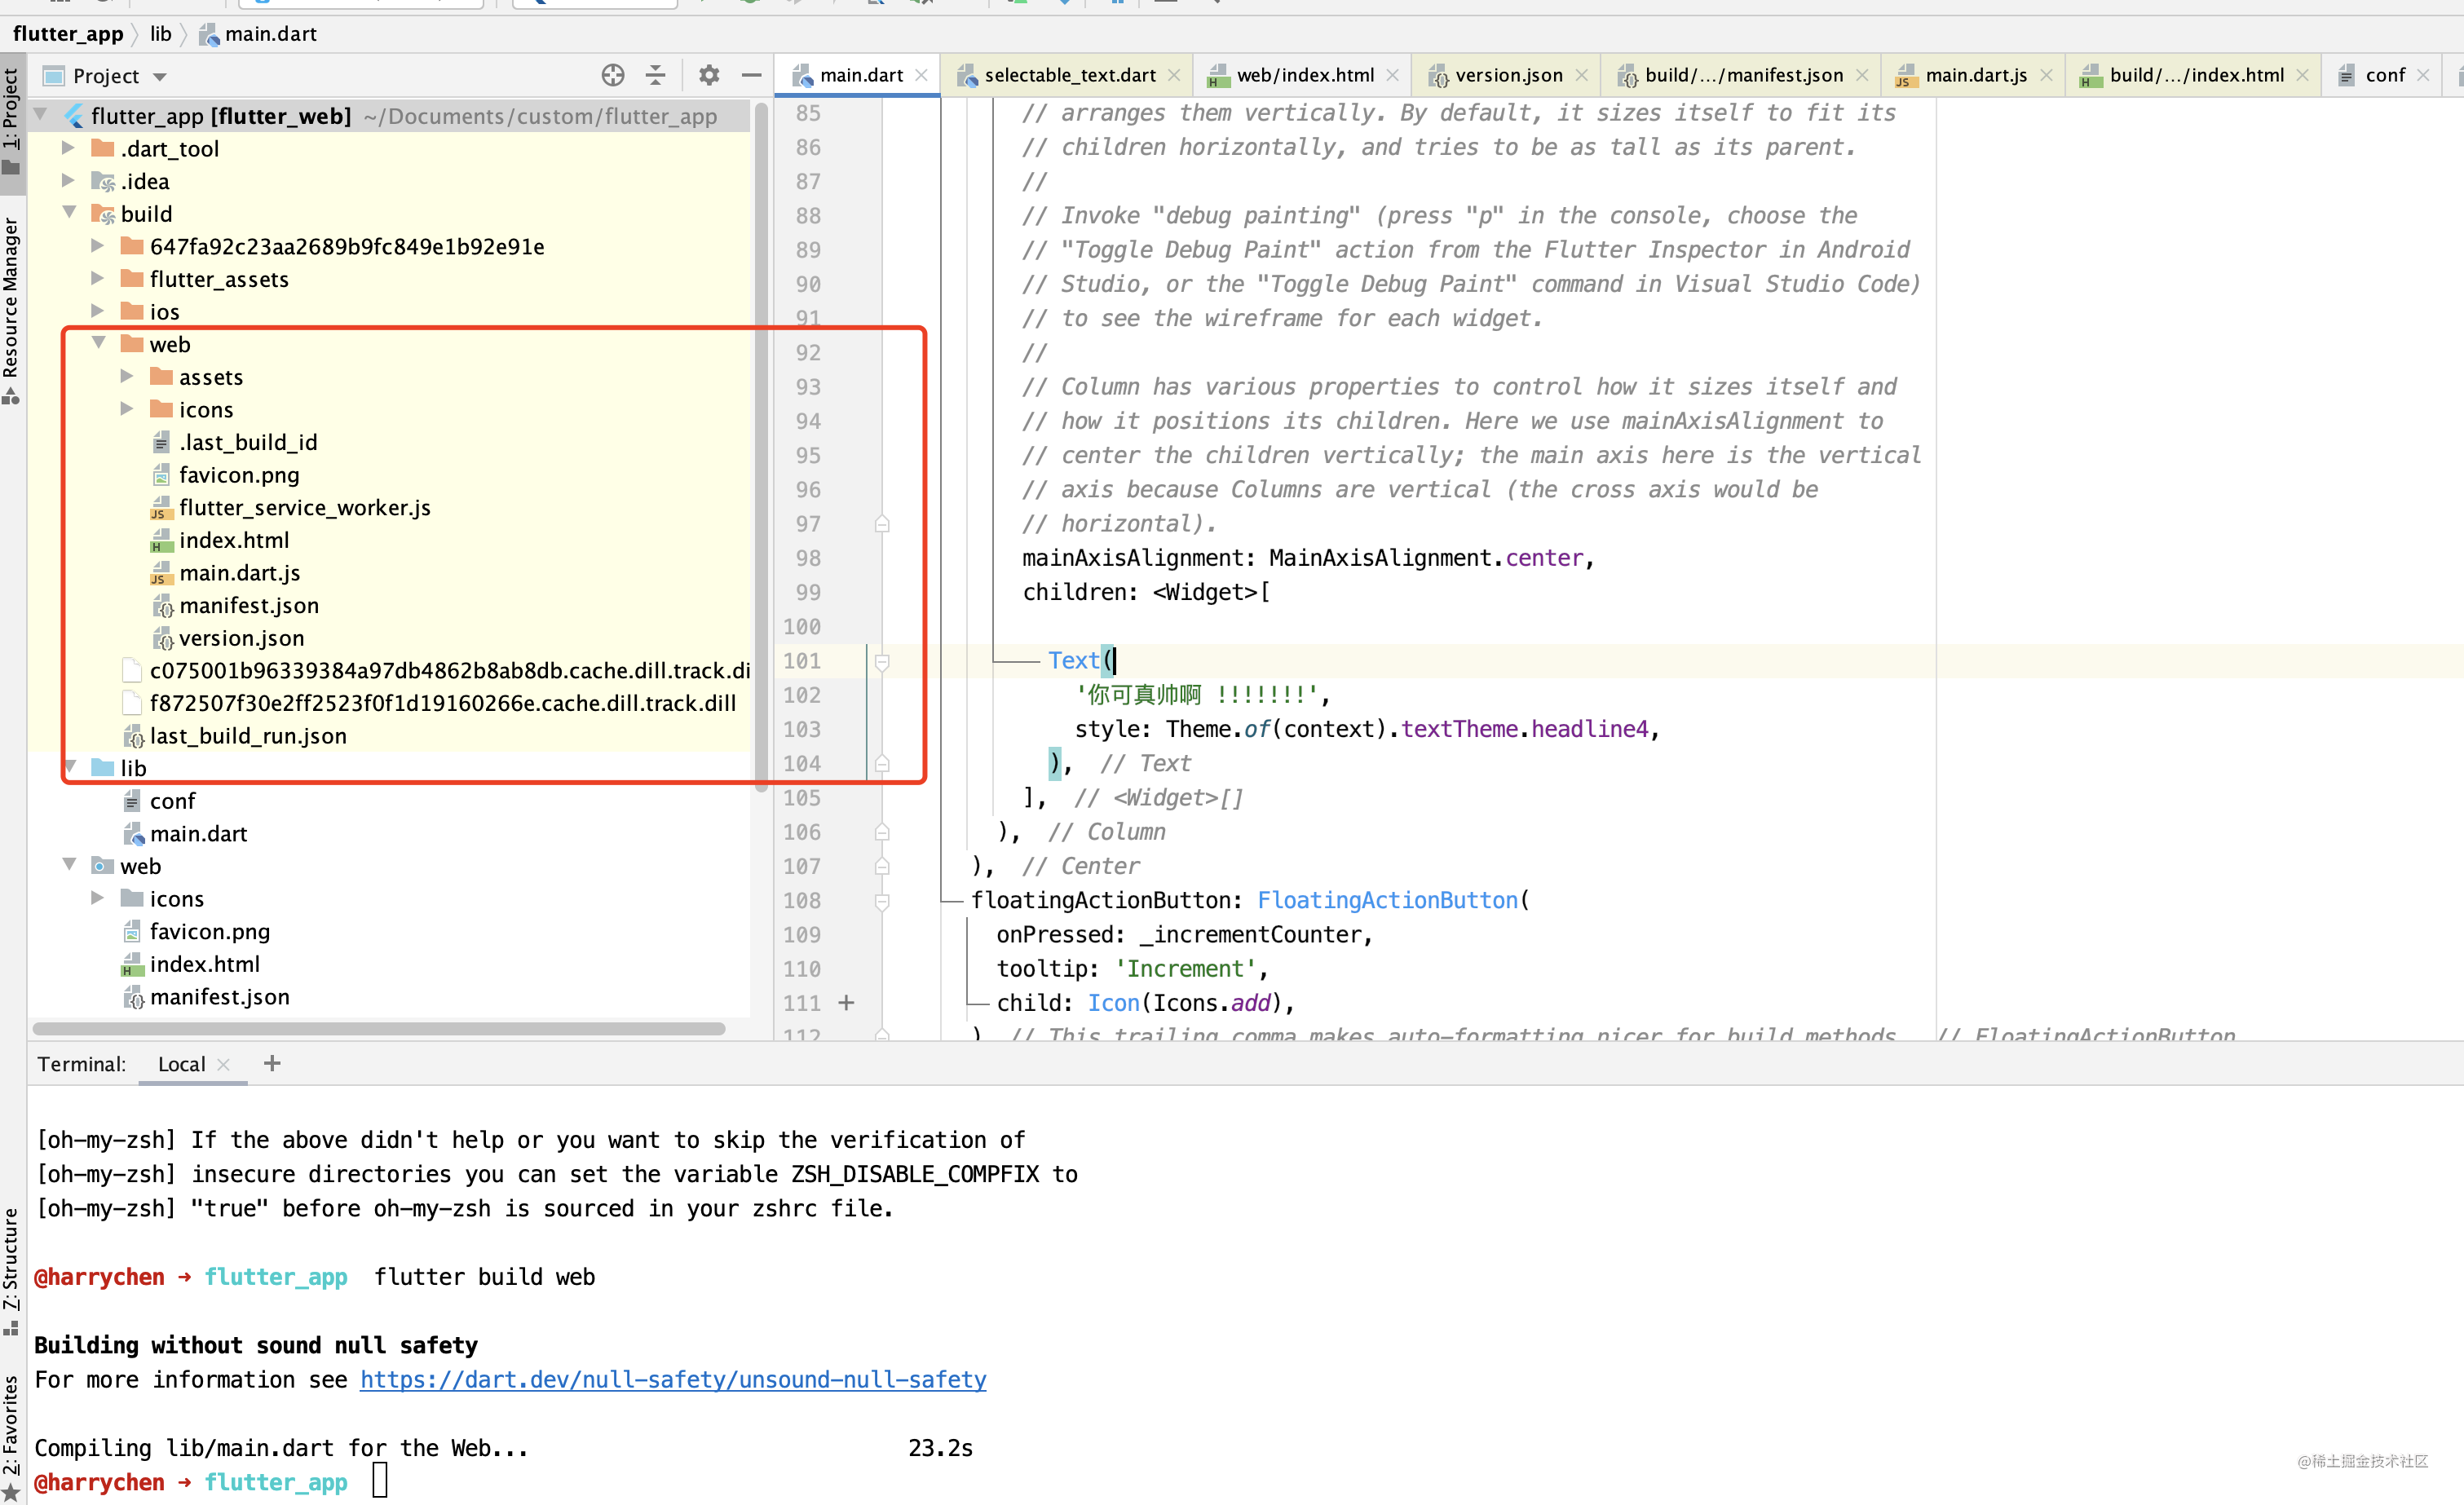Switch to the main.dart.js tab
The height and width of the screenshot is (1505, 2464).
[1975, 75]
